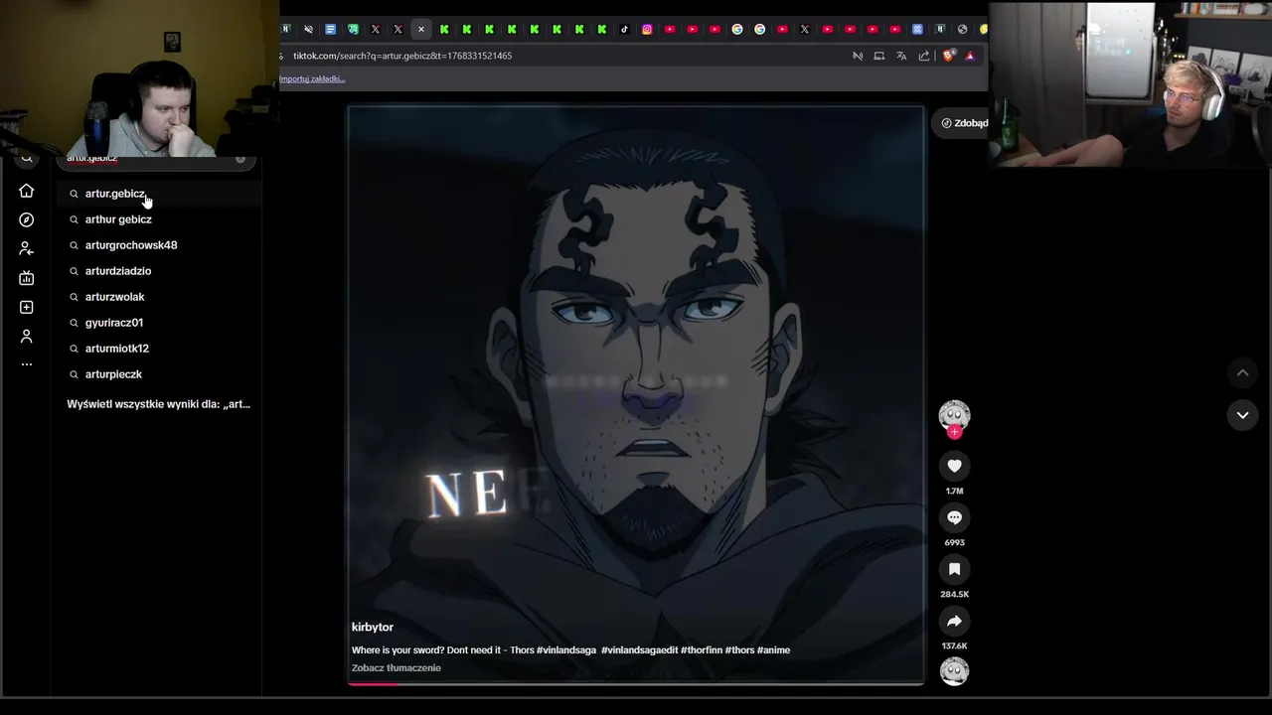Image resolution: width=1272 pixels, height=715 pixels.
Task: Click Wyświetl wszystkie wyniki dla link
Action: [159, 404]
